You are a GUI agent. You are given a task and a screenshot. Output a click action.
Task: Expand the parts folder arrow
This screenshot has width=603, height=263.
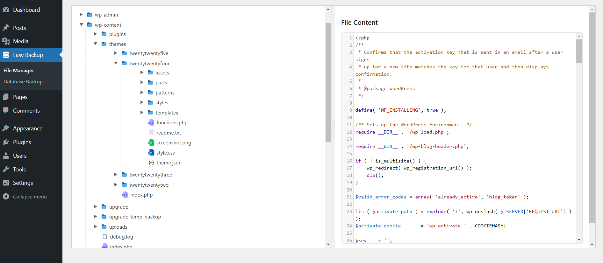click(142, 82)
